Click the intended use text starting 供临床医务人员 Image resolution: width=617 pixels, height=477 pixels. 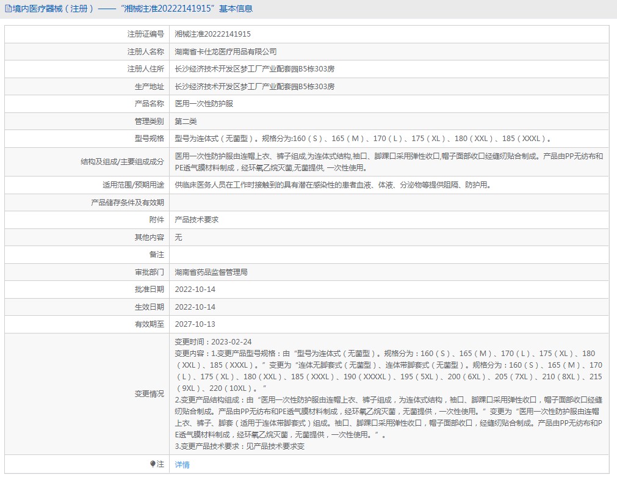(333, 184)
